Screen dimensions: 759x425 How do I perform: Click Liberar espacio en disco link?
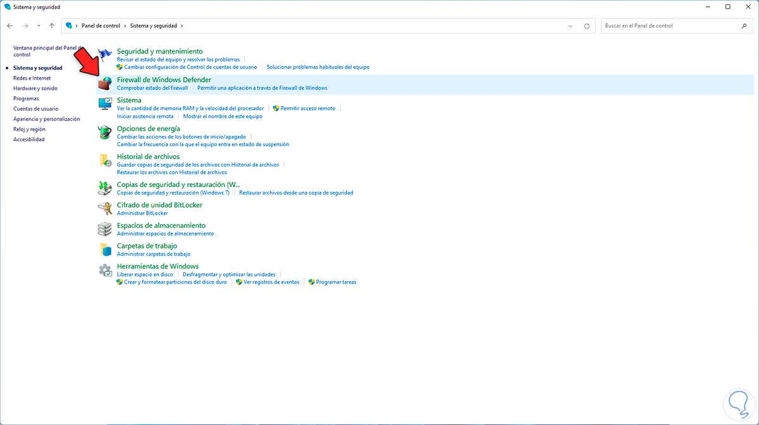point(145,275)
